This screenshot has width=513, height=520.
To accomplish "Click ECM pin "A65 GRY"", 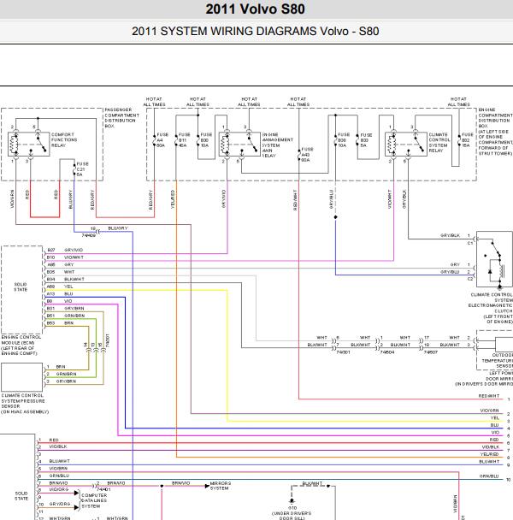I will (x=61, y=264).
